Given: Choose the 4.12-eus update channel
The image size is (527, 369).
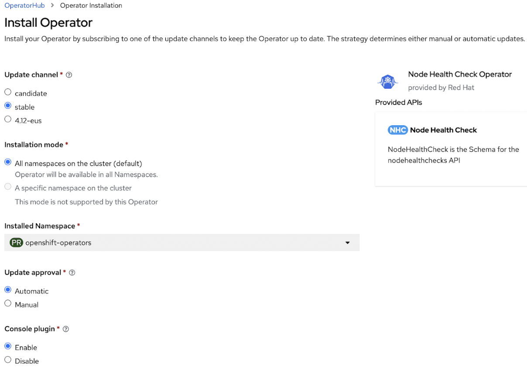Looking at the screenshot, I should [8, 120].
